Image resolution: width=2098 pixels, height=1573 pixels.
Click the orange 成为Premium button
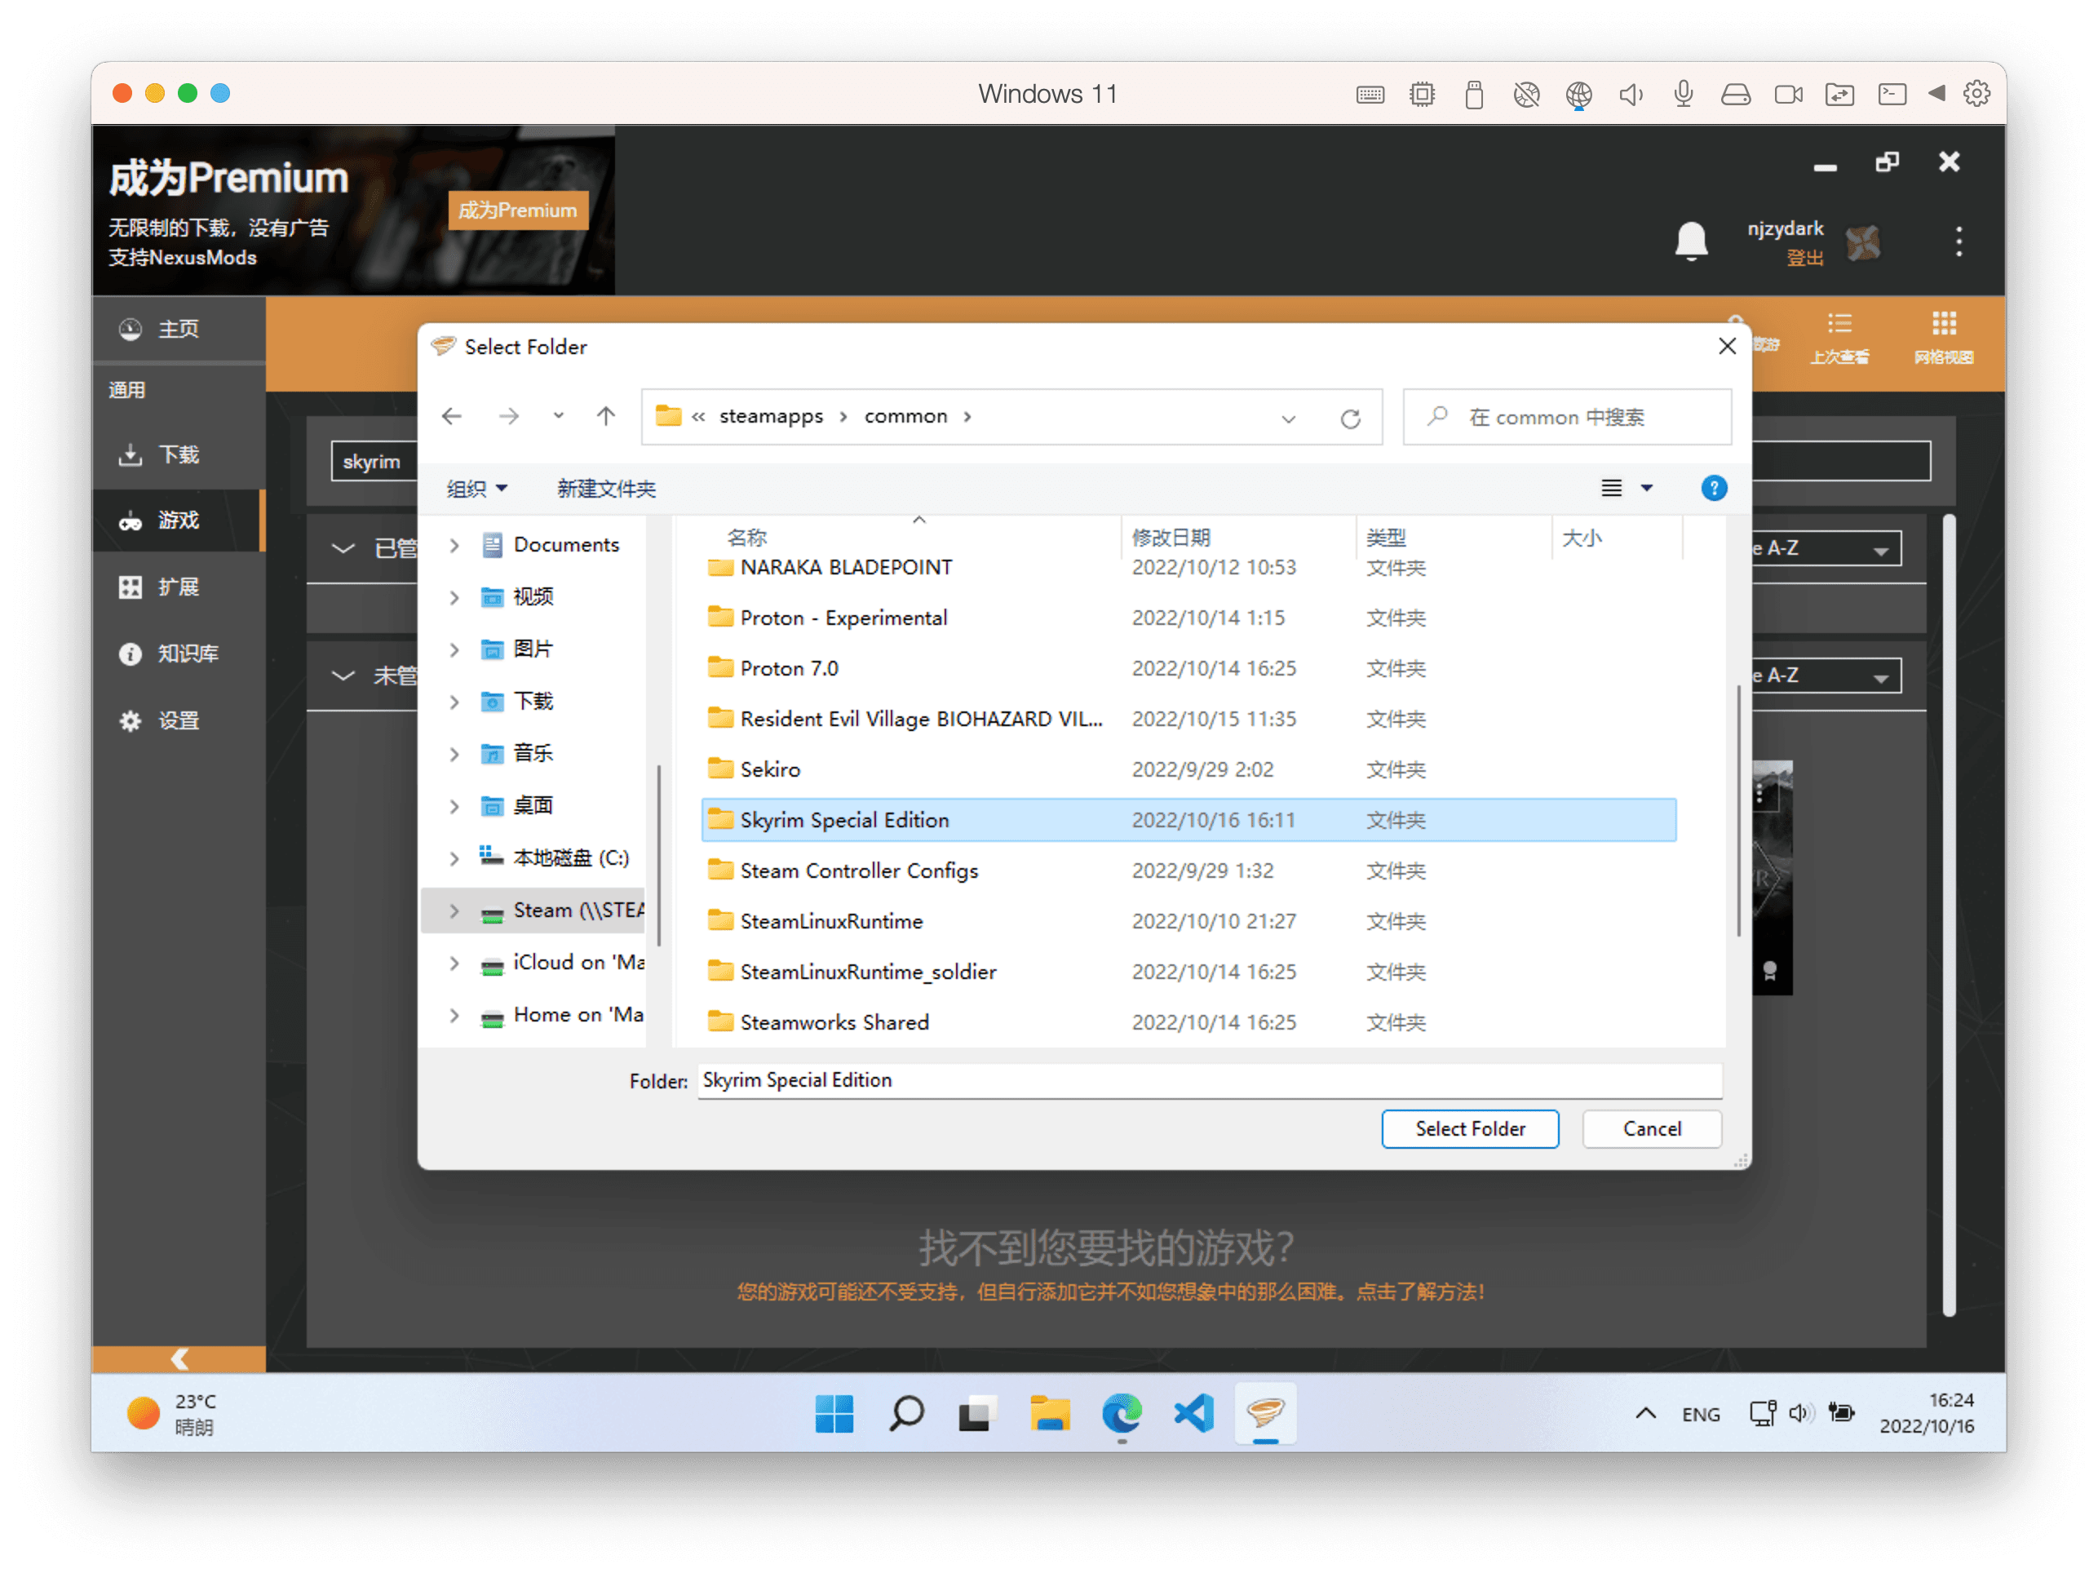pos(518,210)
